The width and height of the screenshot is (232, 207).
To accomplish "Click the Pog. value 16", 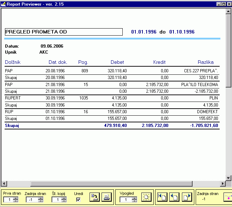I will (x=86, y=112).
